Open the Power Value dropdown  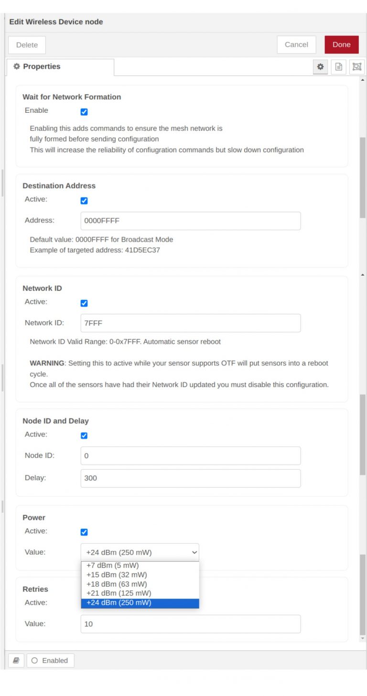[x=140, y=552]
